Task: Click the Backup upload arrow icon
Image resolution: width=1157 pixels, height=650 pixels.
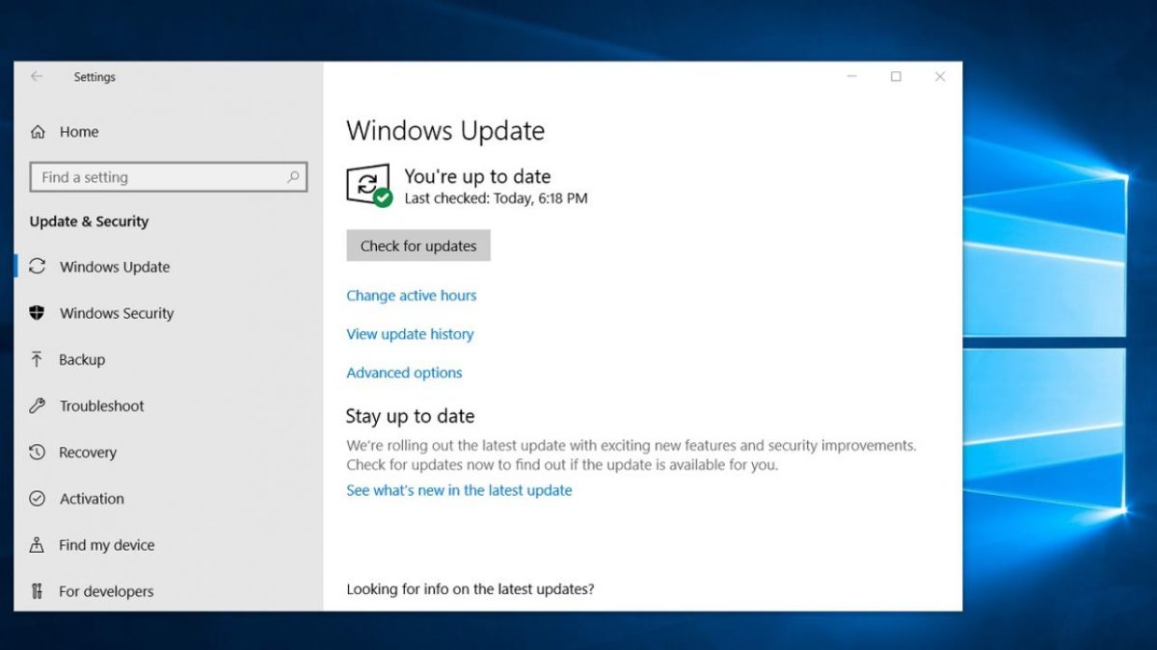Action: [38, 359]
